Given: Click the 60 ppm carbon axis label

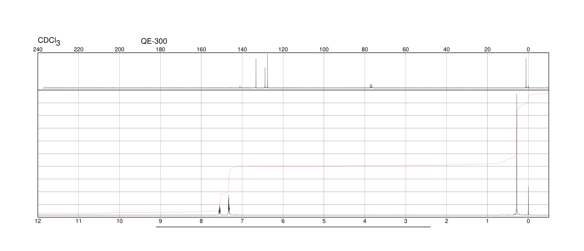Looking at the screenshot, I should pyautogui.click(x=406, y=49).
